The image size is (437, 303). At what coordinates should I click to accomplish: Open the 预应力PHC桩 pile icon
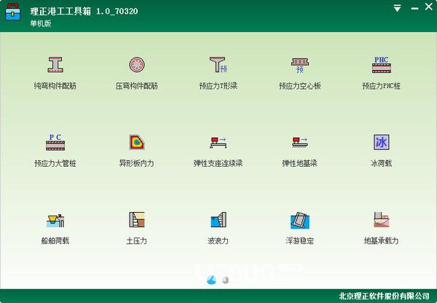pos(382,65)
